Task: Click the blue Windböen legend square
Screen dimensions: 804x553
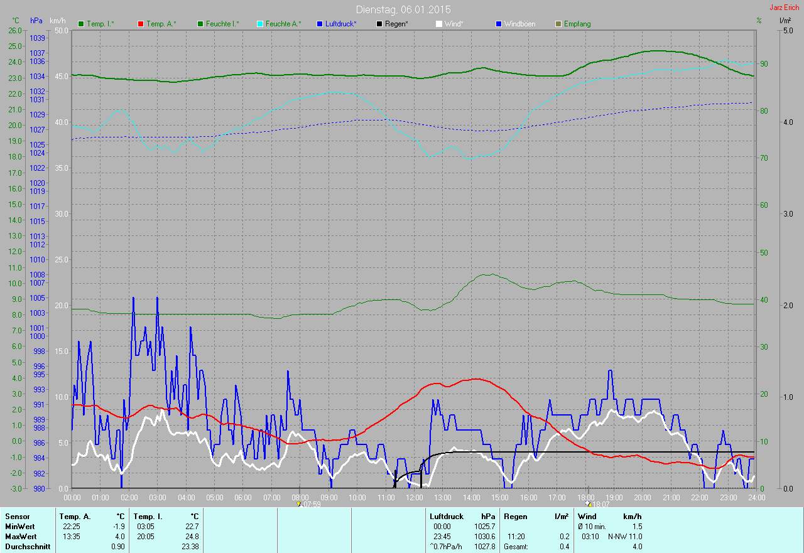Action: pyautogui.click(x=499, y=24)
